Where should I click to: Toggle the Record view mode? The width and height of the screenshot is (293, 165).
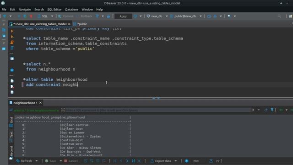[11, 153]
